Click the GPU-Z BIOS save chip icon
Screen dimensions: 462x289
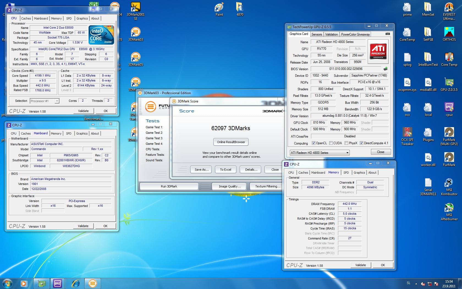point(385,69)
